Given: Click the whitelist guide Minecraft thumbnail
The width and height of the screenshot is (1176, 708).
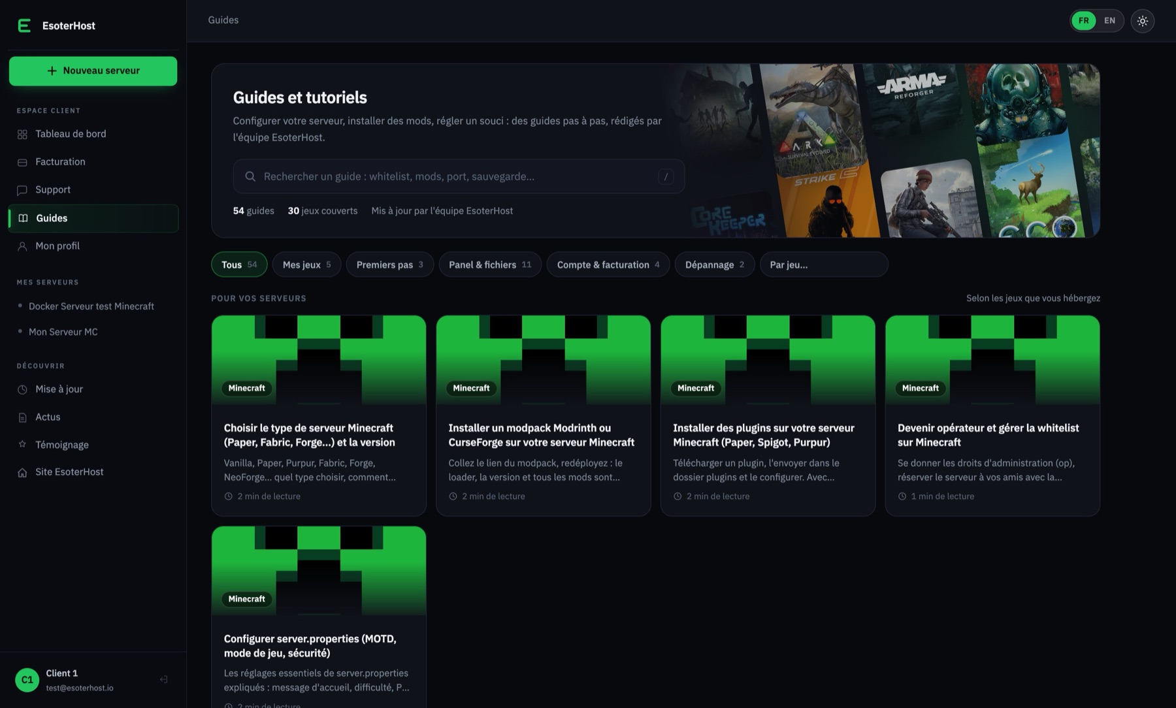Looking at the screenshot, I should coord(992,360).
